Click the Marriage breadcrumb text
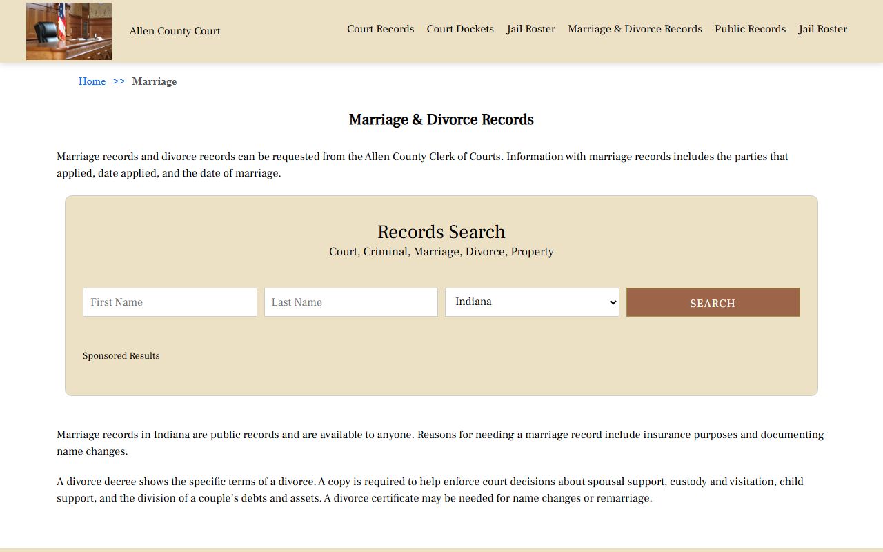 coord(155,81)
